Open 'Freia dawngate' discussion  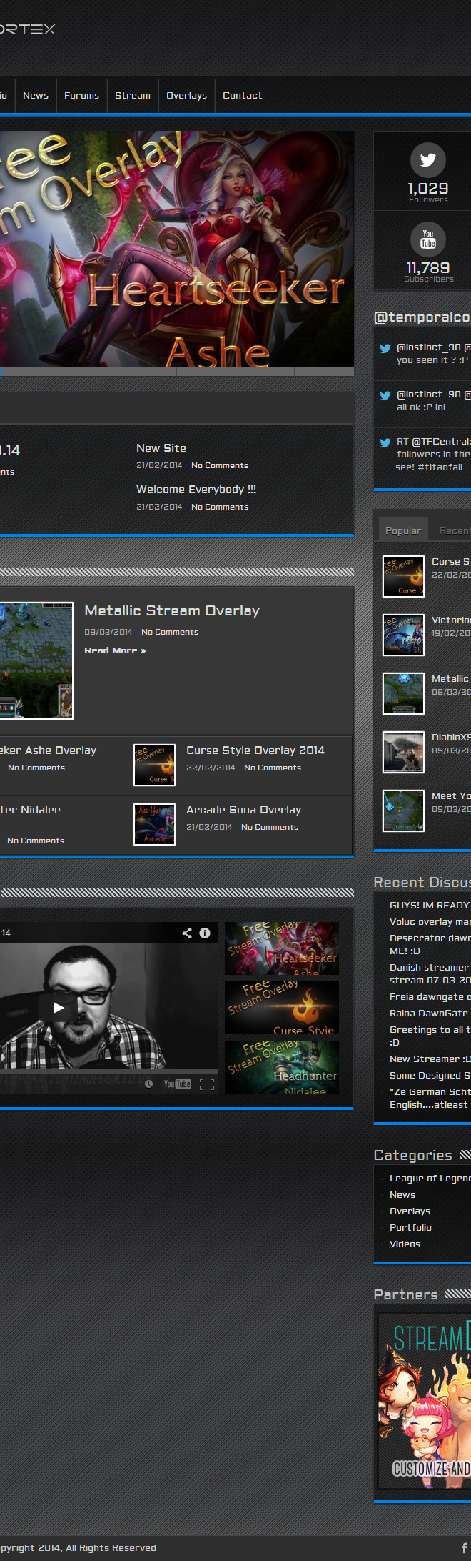(x=430, y=997)
